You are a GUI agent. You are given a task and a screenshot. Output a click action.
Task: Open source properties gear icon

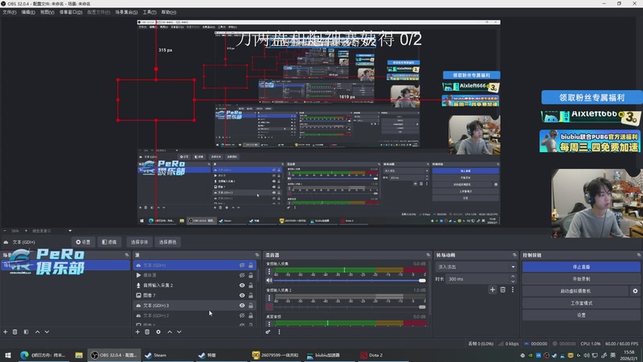[x=158, y=331]
